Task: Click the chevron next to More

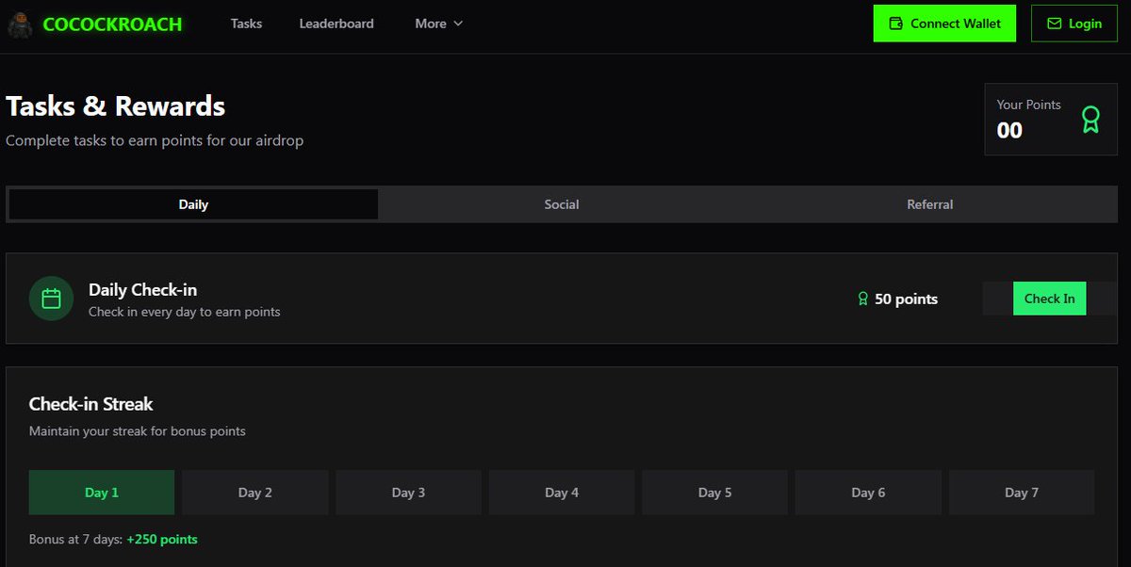Action: pos(458,24)
